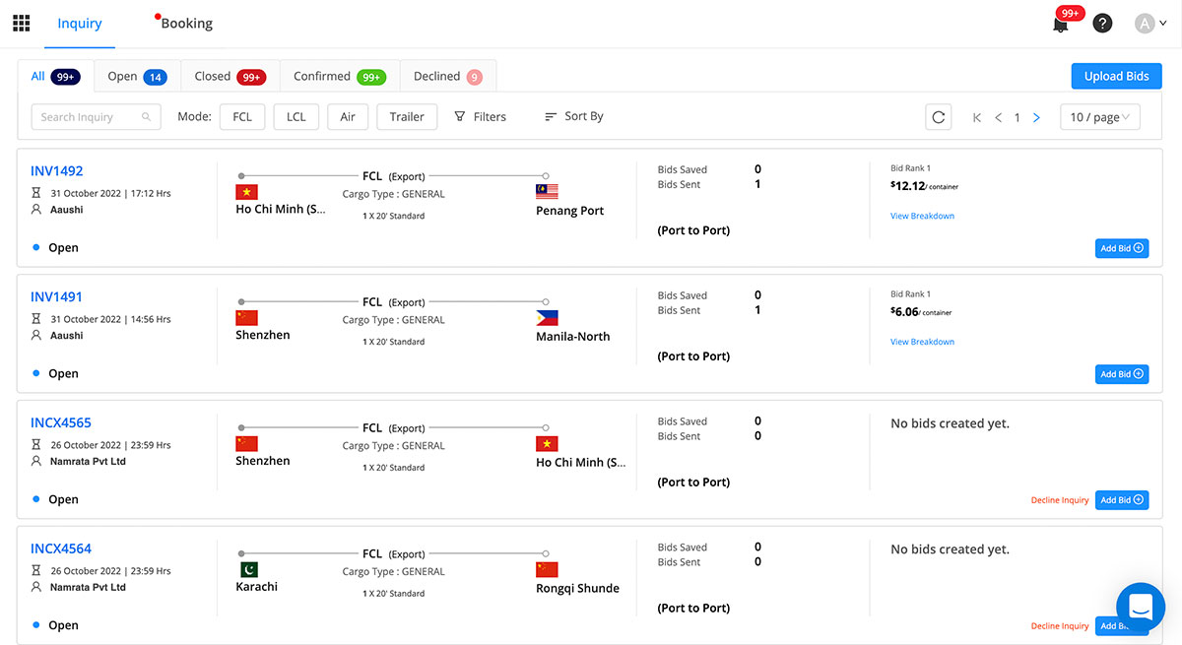Open inquiry INCX4564 link
This screenshot has height=645, width=1182.
tap(61, 548)
